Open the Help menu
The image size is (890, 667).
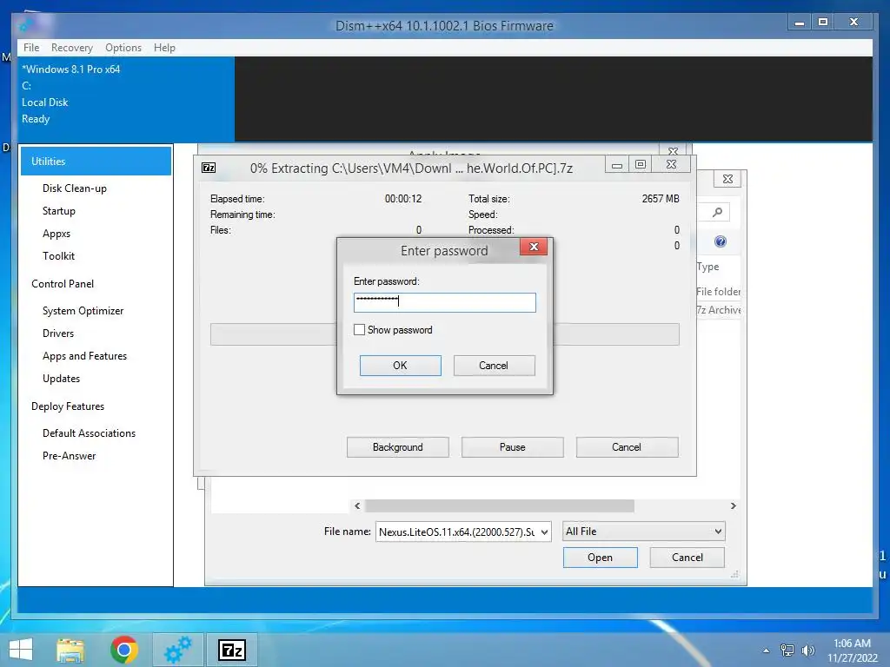coord(164,48)
